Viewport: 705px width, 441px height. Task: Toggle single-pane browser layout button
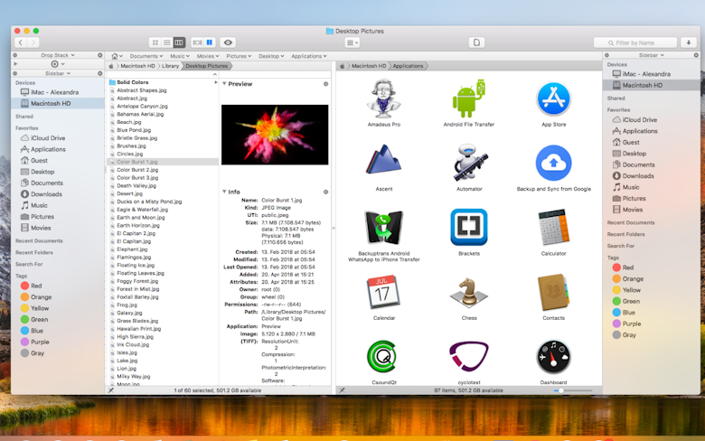(197, 42)
